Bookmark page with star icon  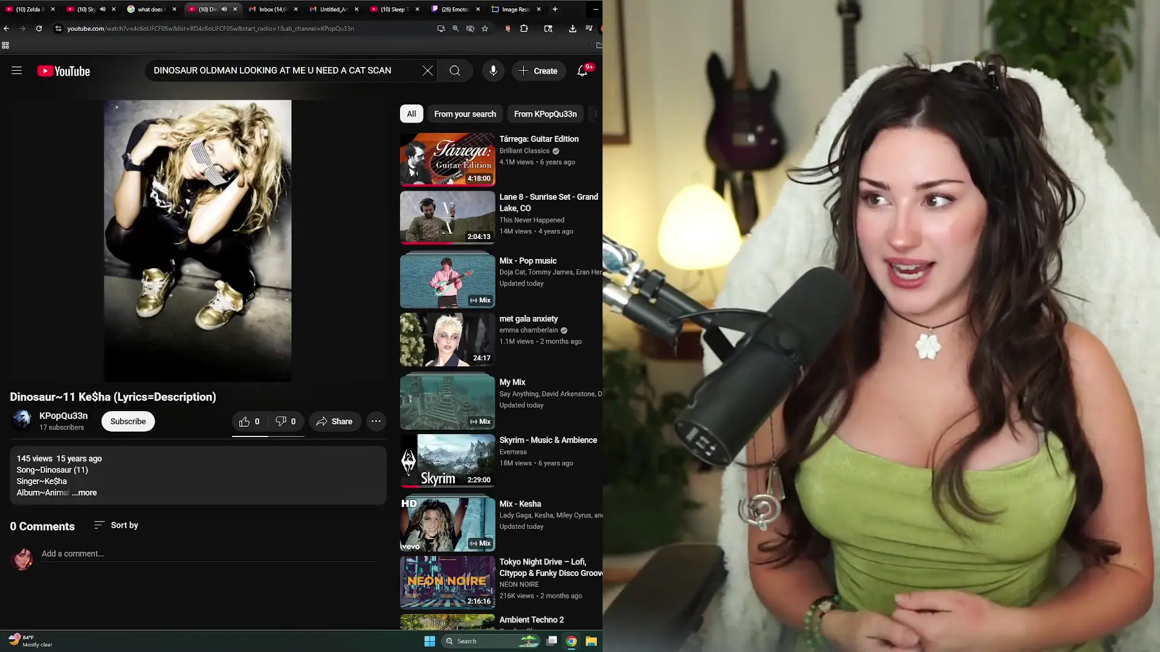(485, 28)
